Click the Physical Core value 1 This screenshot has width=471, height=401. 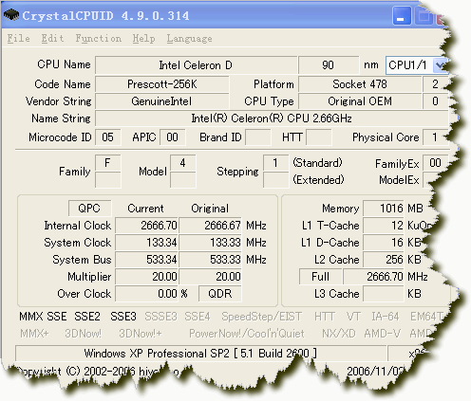(x=435, y=137)
